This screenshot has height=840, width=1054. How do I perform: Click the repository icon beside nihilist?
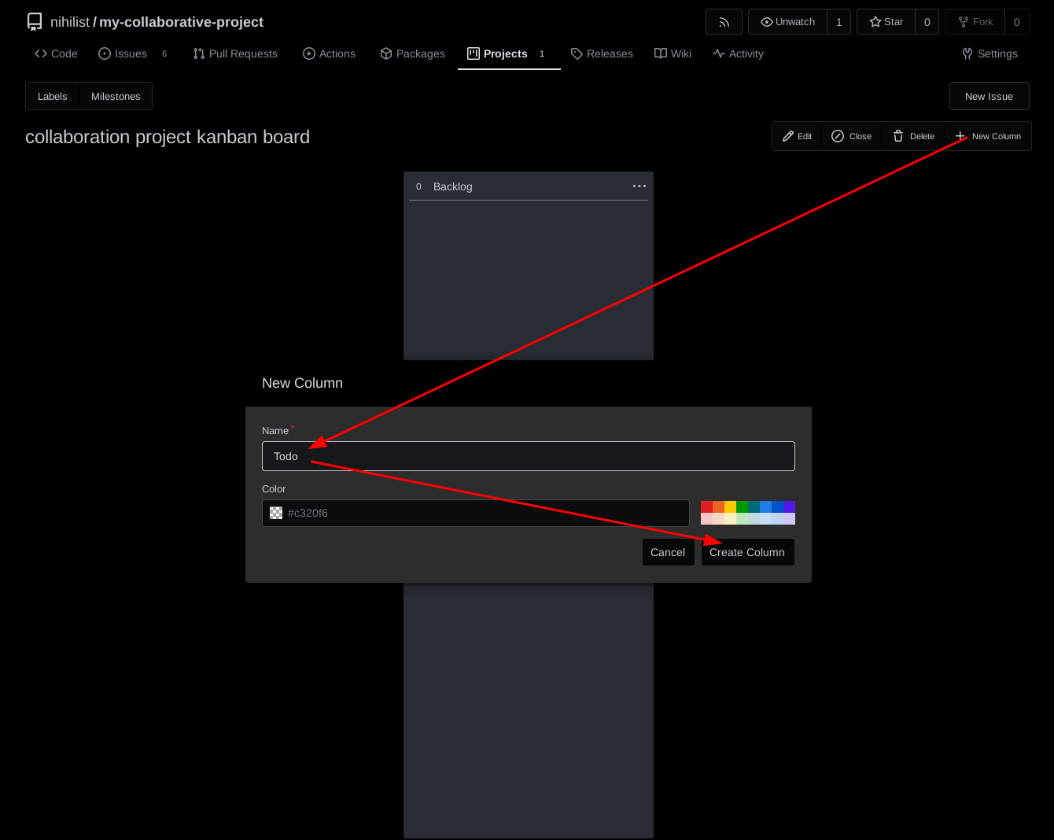coord(35,22)
